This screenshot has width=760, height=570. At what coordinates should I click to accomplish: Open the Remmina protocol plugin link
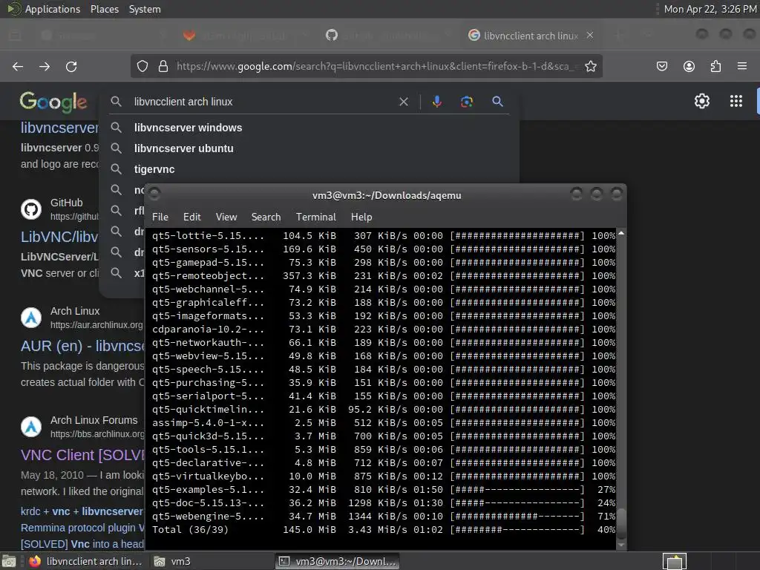click(82, 528)
